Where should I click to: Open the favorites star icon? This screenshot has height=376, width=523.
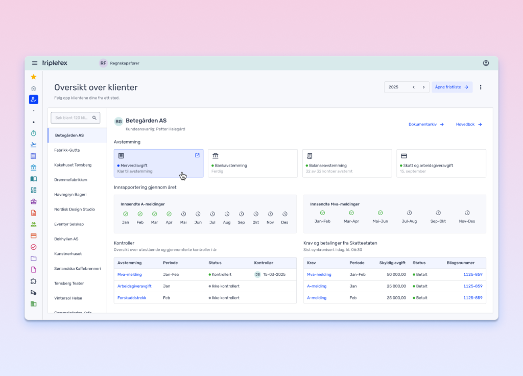34,77
